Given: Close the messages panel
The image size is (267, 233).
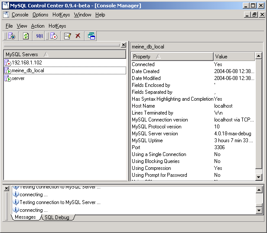Looking at the screenshot, I should pos(7,188).
